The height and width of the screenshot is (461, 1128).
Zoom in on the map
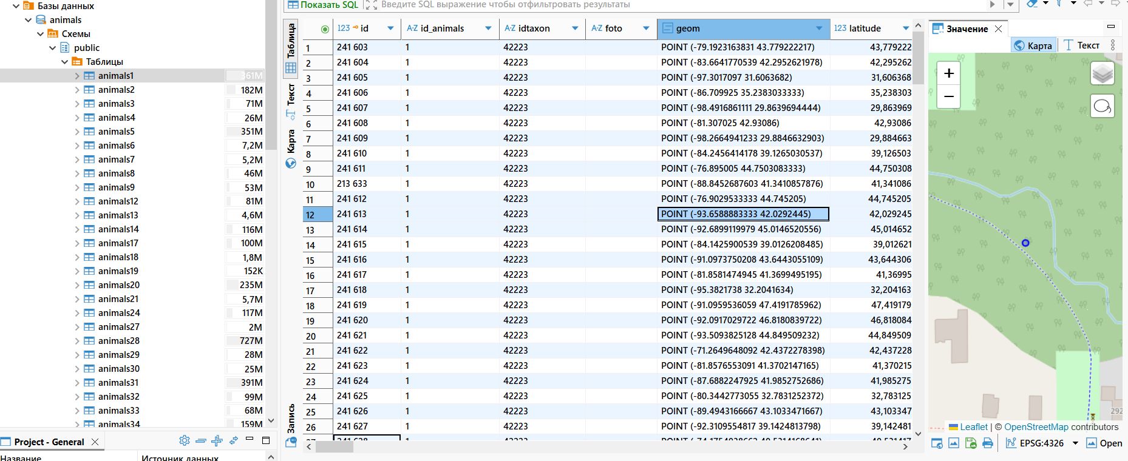click(x=949, y=74)
